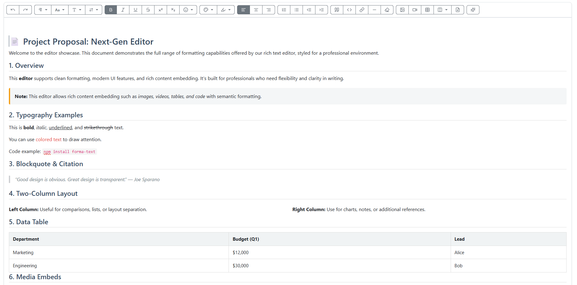This screenshot has width=577, height=285.
Task: Increase the indent level
Action: coord(322,10)
